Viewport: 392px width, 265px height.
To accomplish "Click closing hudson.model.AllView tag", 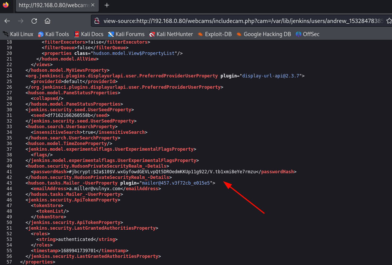I will coord(68,59).
